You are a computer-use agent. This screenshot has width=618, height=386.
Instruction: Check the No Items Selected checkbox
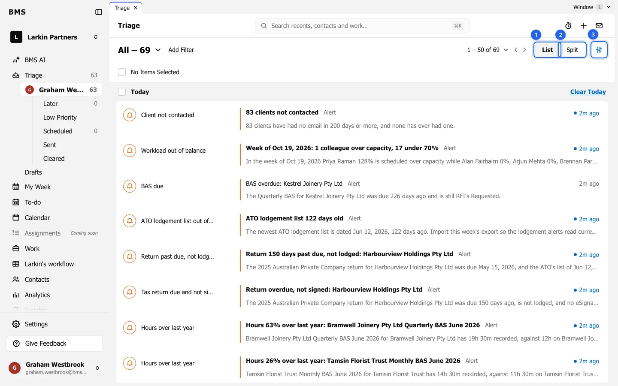click(122, 72)
